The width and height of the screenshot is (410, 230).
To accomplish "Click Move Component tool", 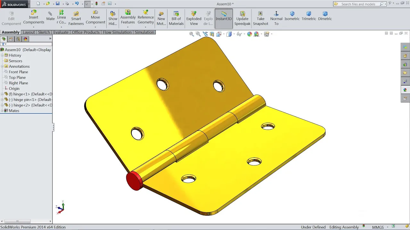I will 95,17.
